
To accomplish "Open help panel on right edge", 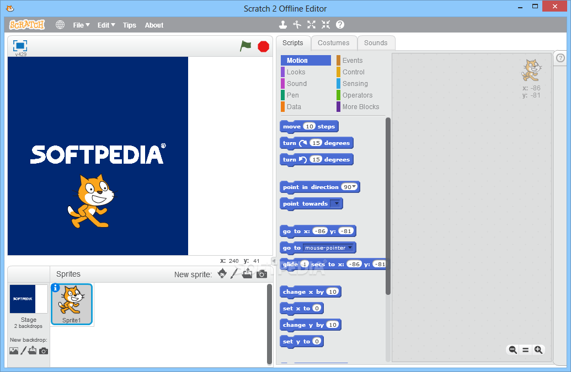I will tap(561, 58).
